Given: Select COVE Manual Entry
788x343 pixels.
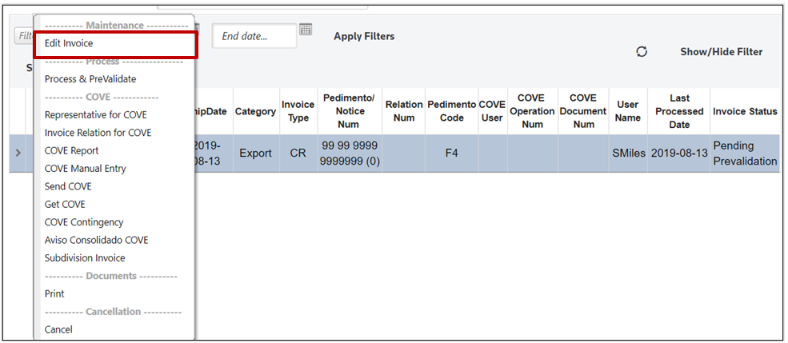Looking at the screenshot, I should [x=86, y=169].
